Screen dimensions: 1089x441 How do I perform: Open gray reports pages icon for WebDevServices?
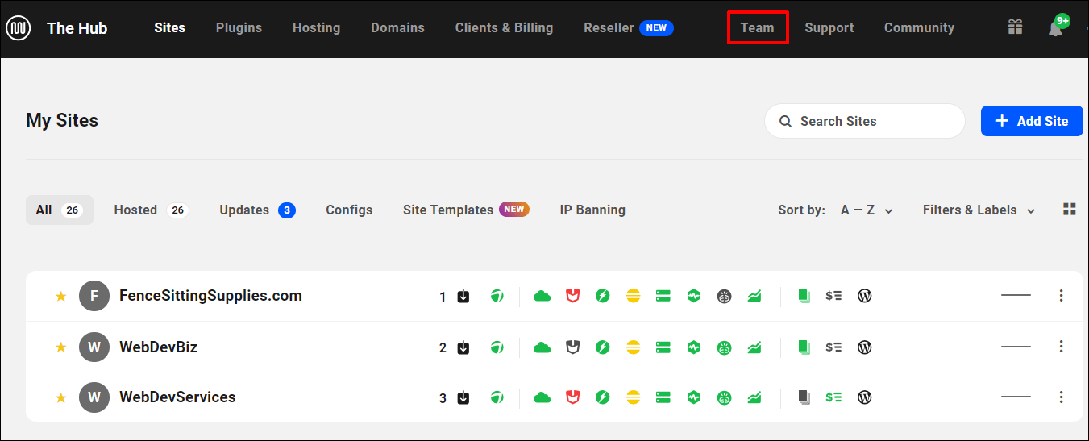pyautogui.click(x=804, y=397)
